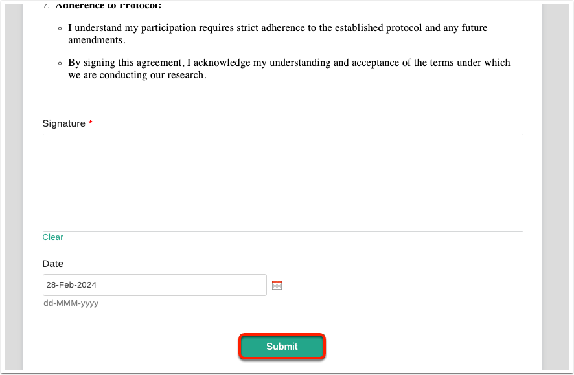This screenshot has width=574, height=375.
Task: Select the Signature field label
Action: coord(63,123)
